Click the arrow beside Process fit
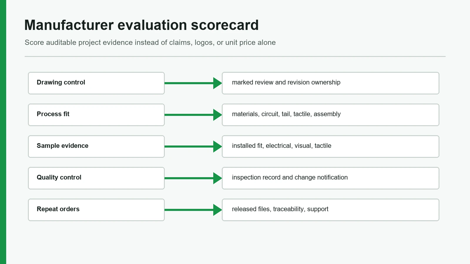 [193, 115]
